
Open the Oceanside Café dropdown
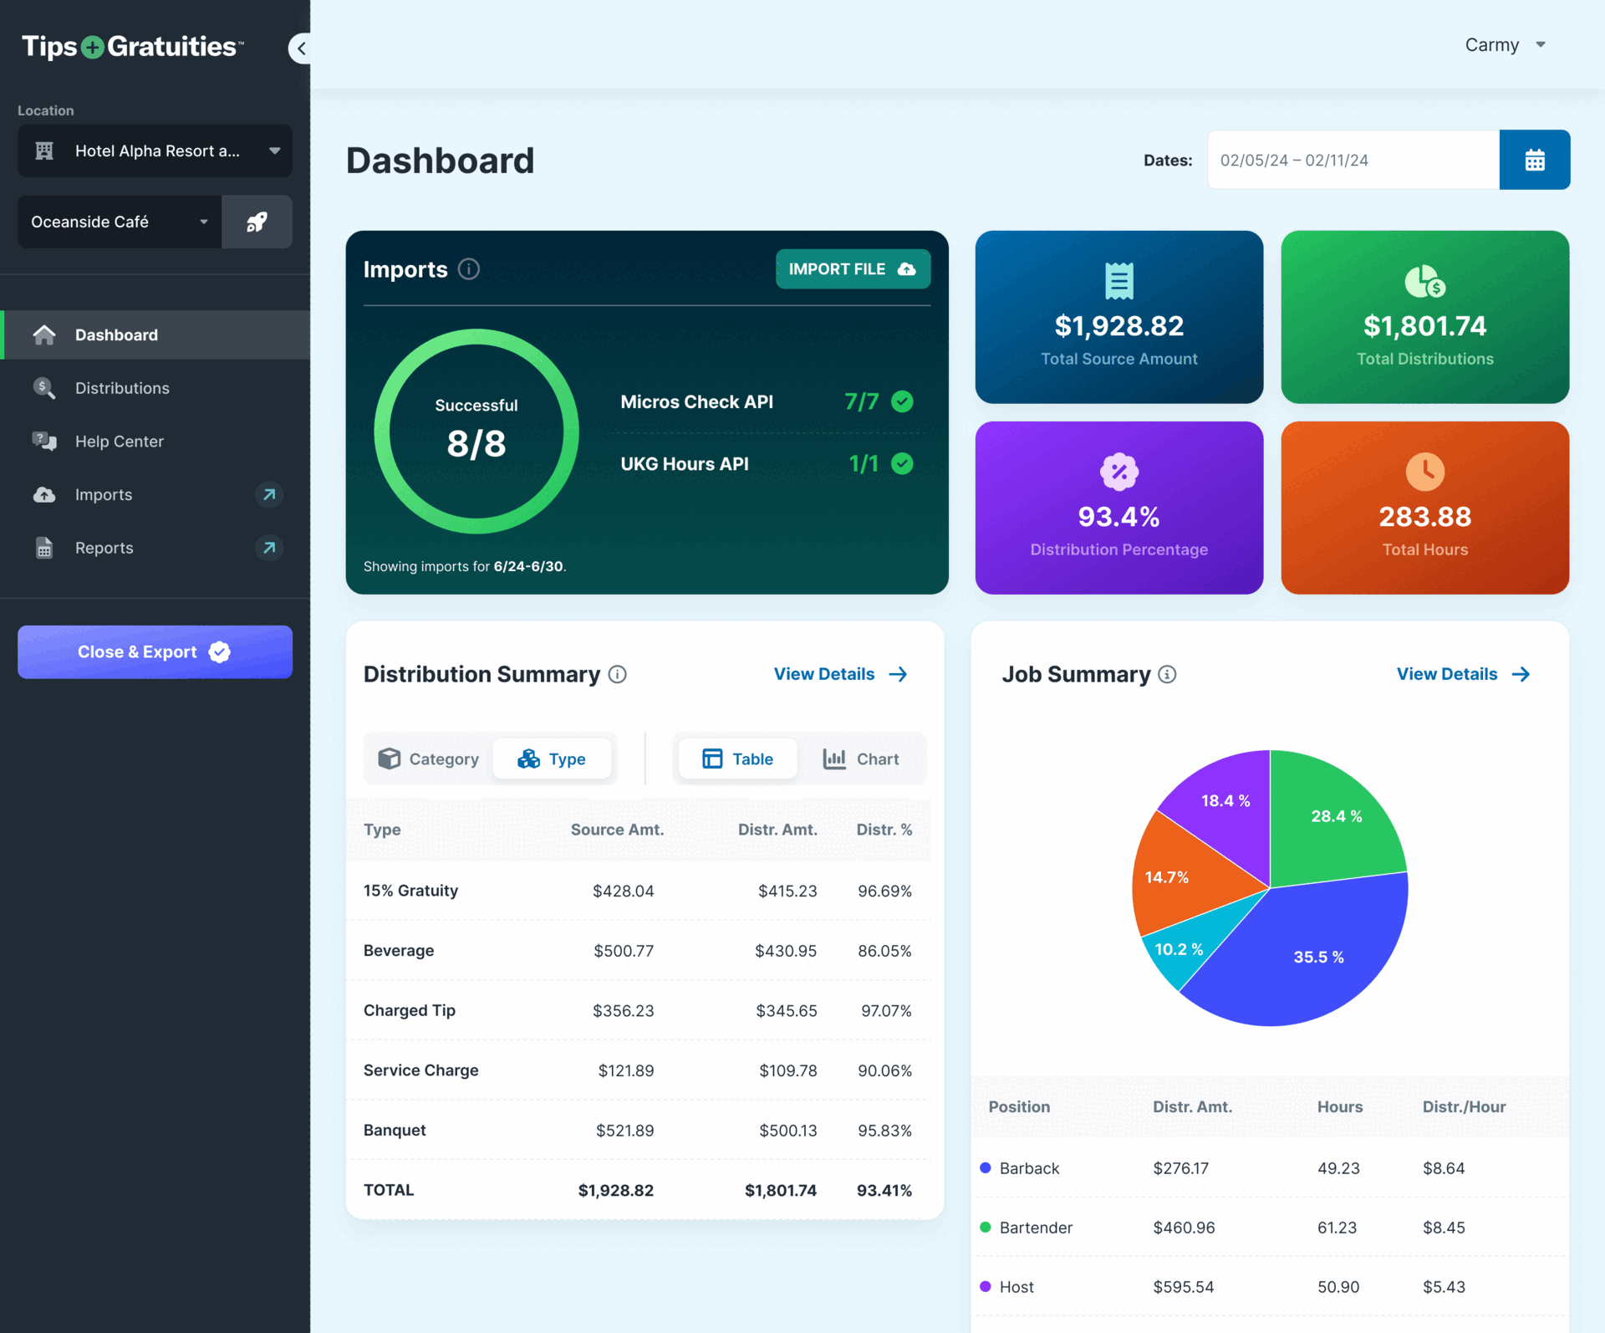[120, 222]
